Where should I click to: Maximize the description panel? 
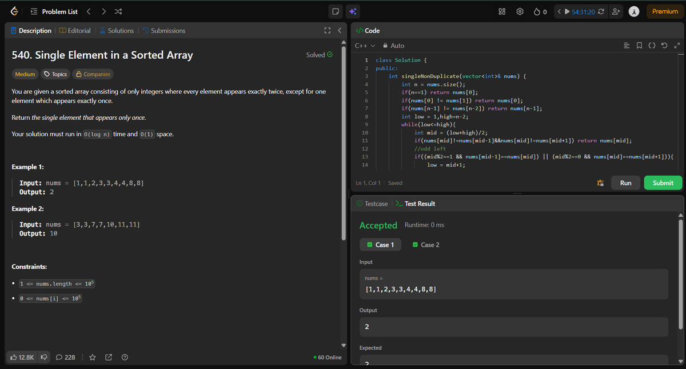328,30
